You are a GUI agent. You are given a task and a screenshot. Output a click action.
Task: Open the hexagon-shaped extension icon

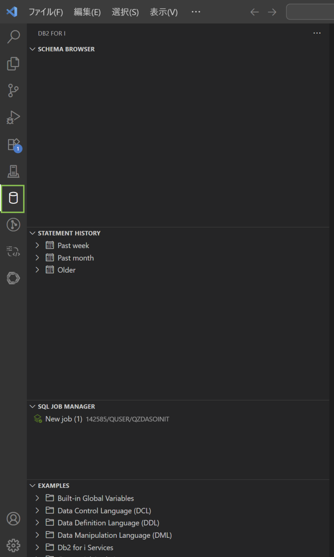(13, 278)
